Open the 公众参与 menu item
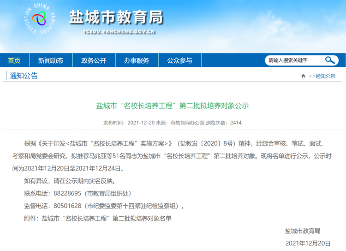The image size is (346, 251). (179, 61)
